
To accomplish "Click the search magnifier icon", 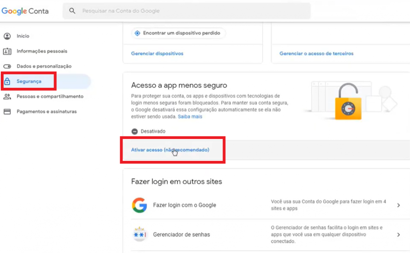I will pyautogui.click(x=72, y=11).
